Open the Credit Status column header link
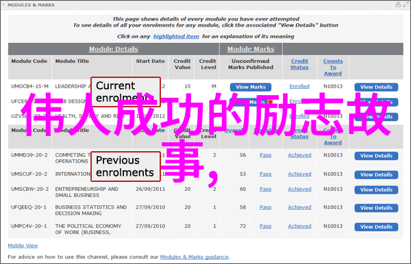The image size is (411, 264). [x=299, y=64]
